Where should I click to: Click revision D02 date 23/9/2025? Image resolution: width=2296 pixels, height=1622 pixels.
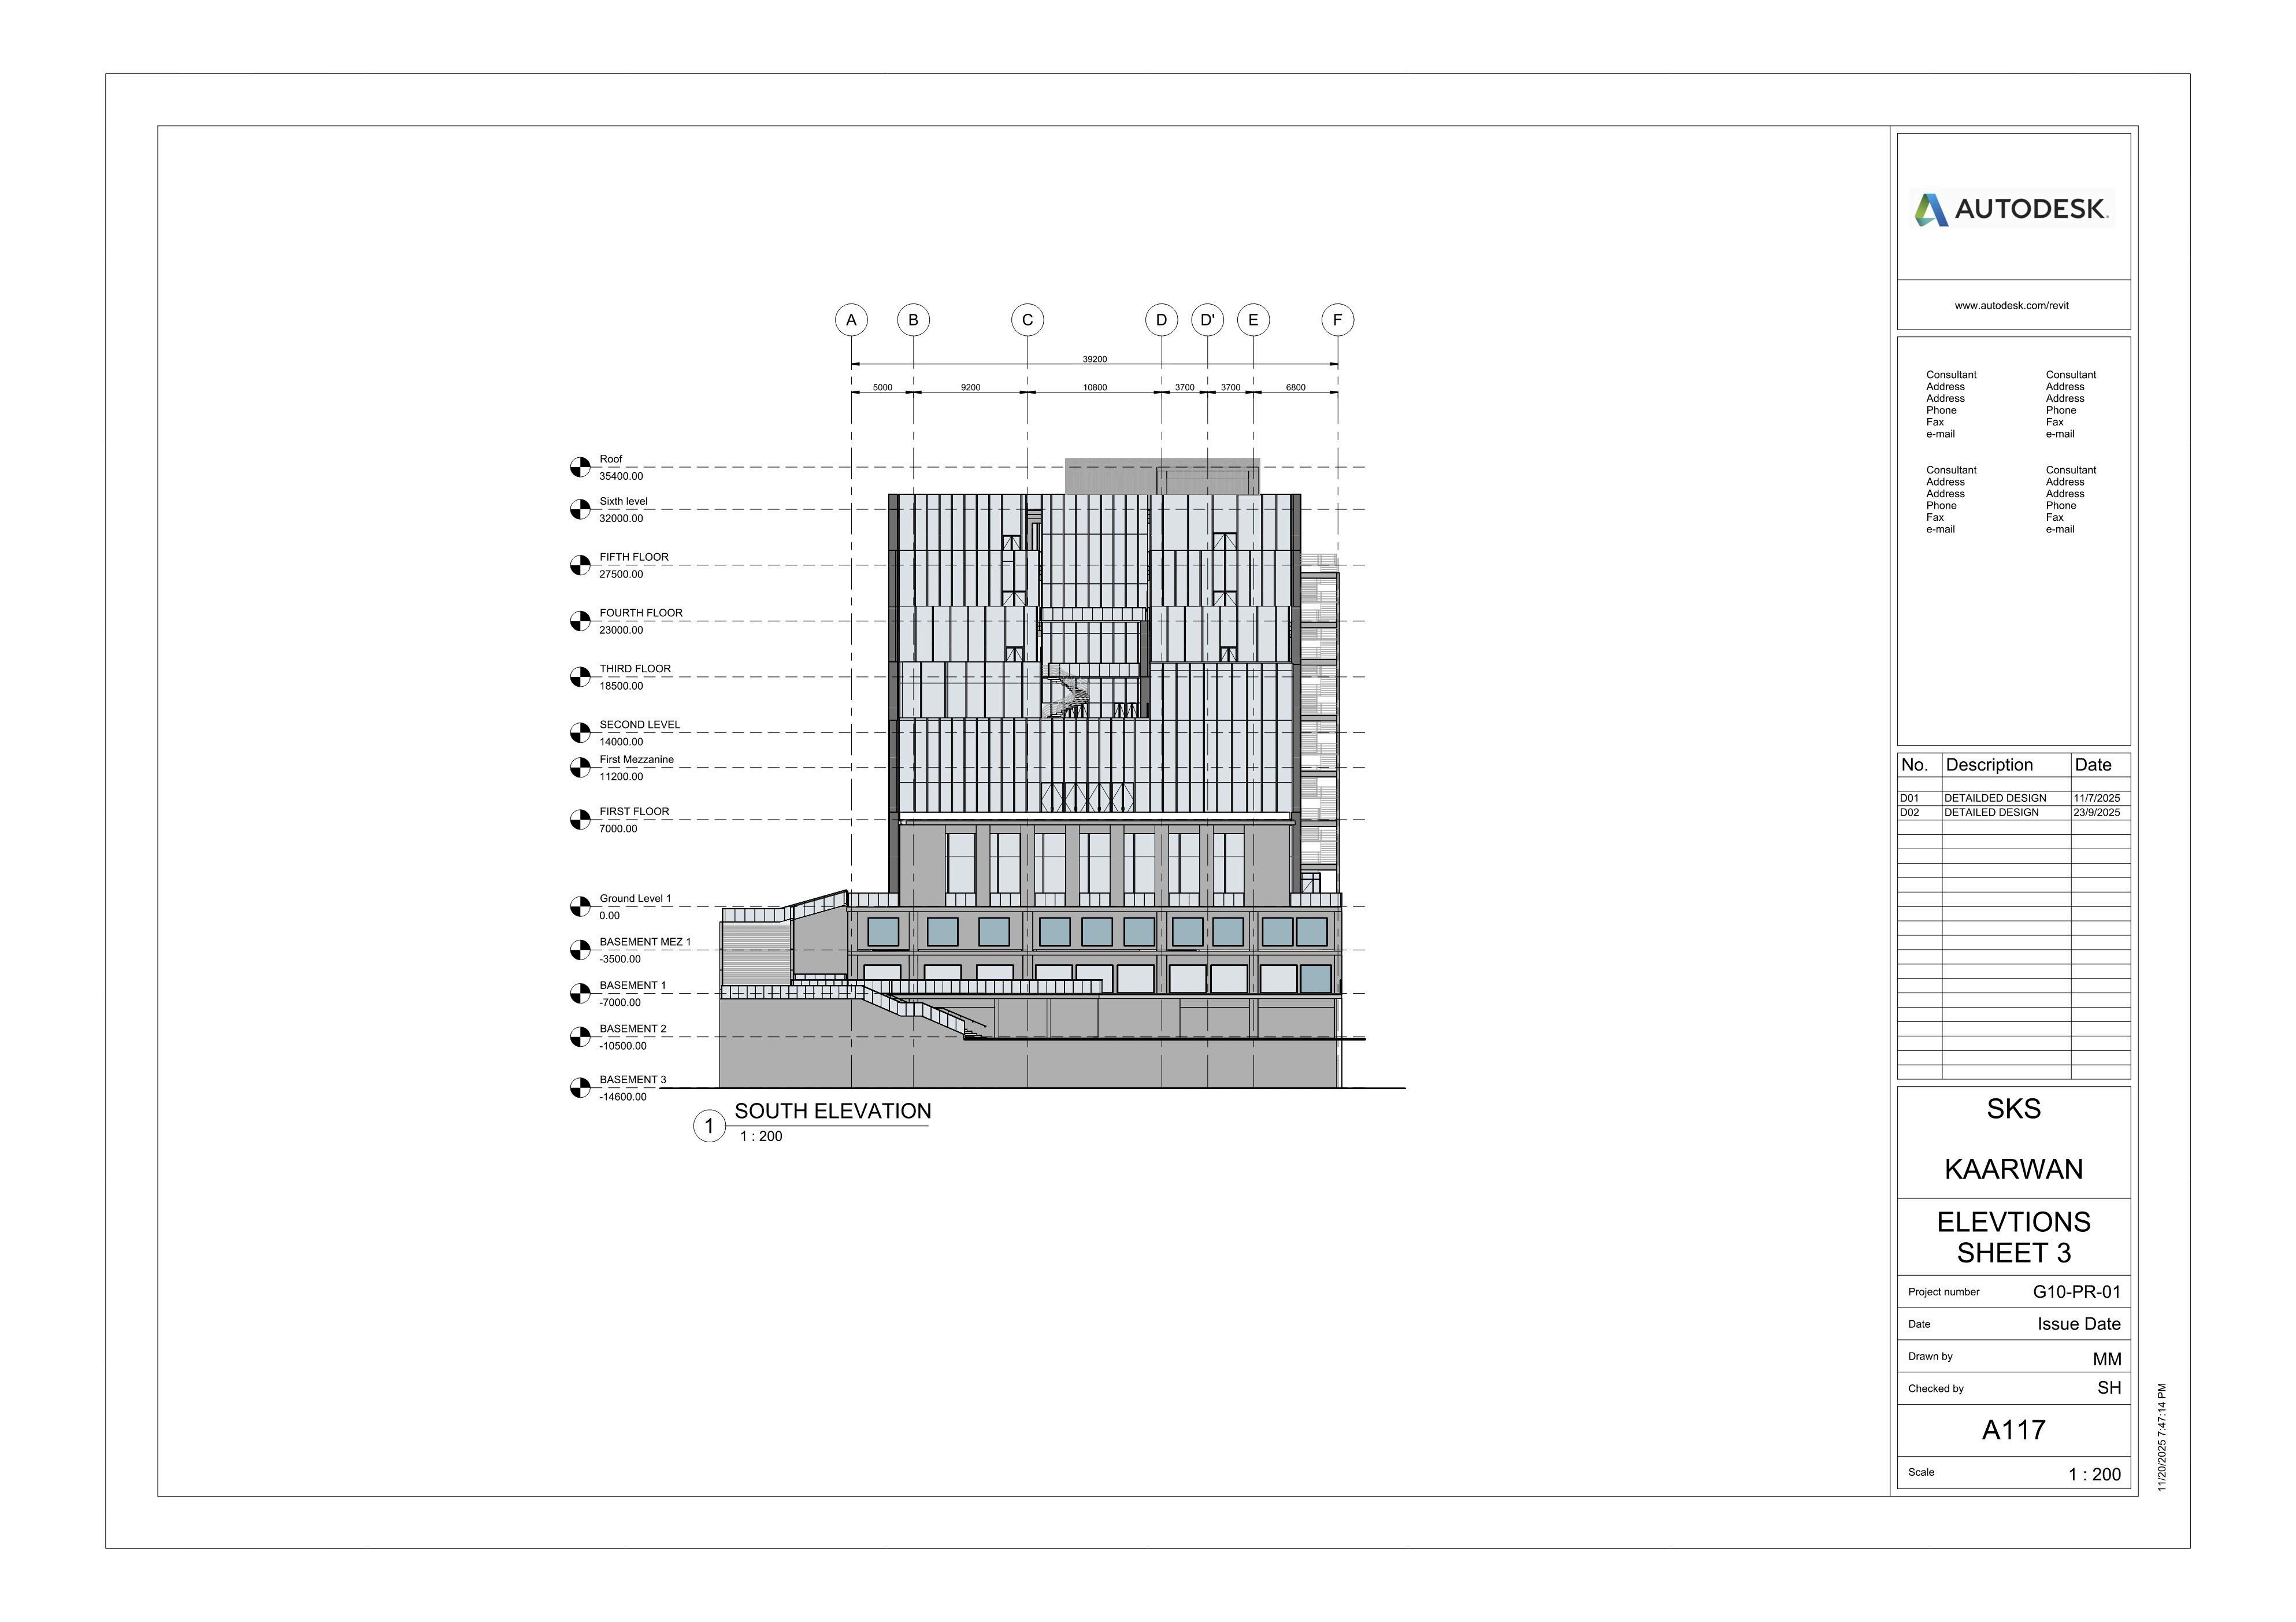click(x=2096, y=812)
